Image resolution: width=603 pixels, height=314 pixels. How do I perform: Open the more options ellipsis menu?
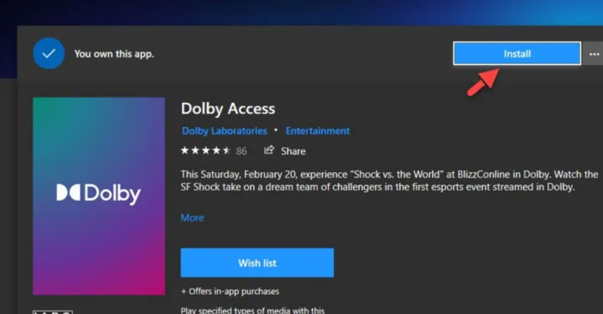[x=594, y=54]
